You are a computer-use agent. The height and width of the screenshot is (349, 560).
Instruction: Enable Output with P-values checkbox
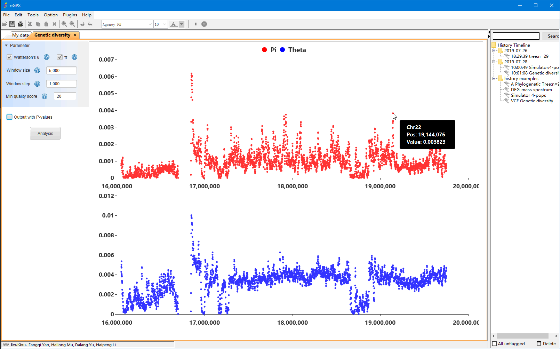[x=9, y=117]
